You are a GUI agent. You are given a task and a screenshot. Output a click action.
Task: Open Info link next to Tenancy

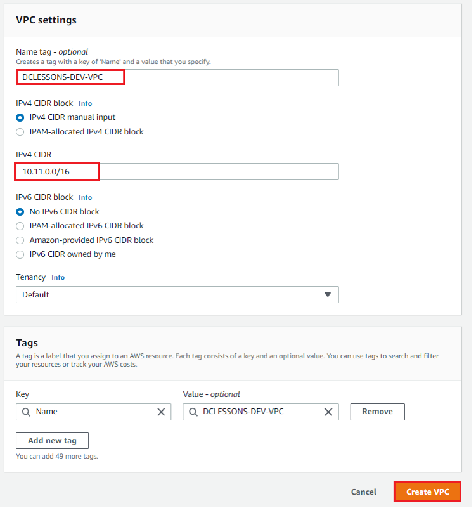[x=58, y=279]
